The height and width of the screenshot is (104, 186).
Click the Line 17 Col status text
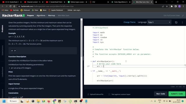(178, 87)
